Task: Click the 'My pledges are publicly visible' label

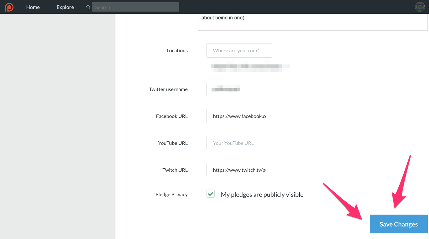Action: point(262,195)
